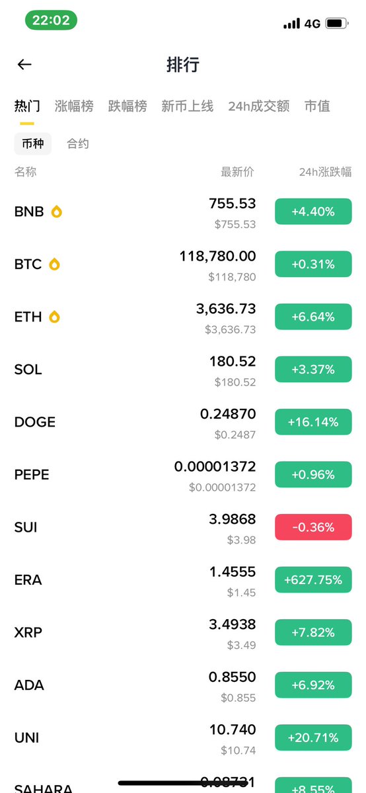Sort by 24h涨跌幅 column header

pos(325,172)
